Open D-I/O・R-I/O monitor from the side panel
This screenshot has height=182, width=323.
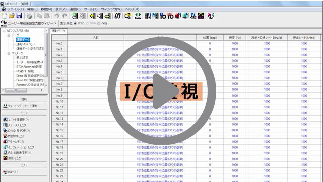tap(17, 130)
